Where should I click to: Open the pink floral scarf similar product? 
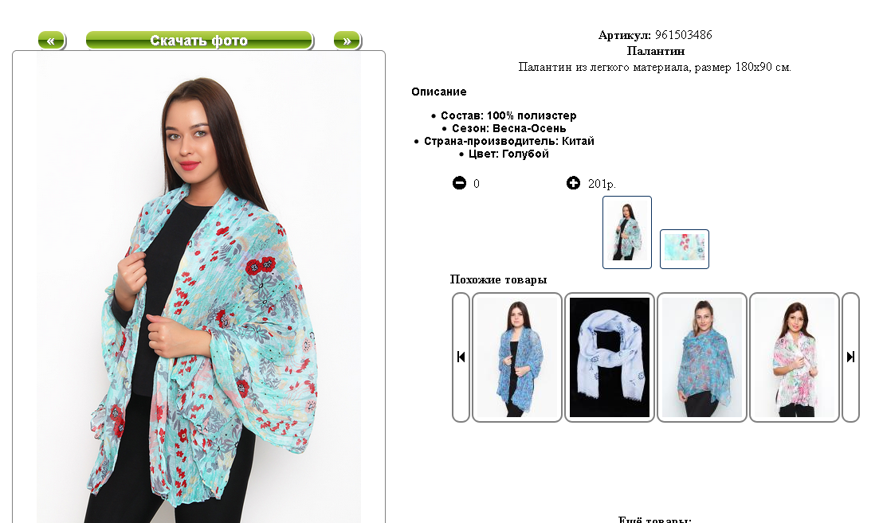(x=795, y=357)
